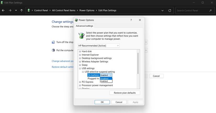Open the On battery Enabled combo box
The image size is (216, 113).
106,75
